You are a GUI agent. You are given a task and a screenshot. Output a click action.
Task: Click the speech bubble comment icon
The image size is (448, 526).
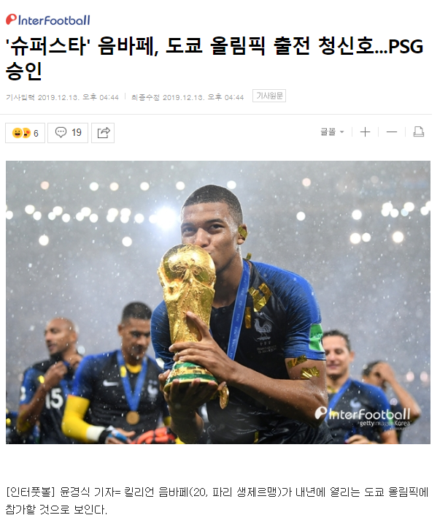point(61,132)
